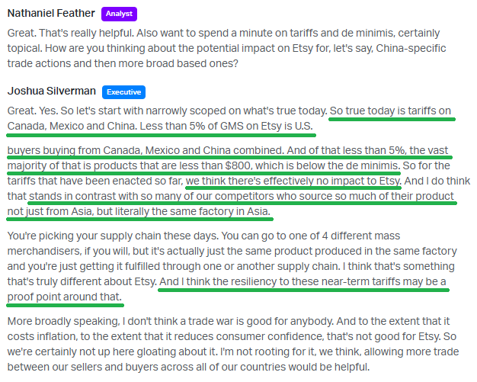Click 'we think there's effectively no impact to Etsy'
477x382 pixels.
pos(293,181)
